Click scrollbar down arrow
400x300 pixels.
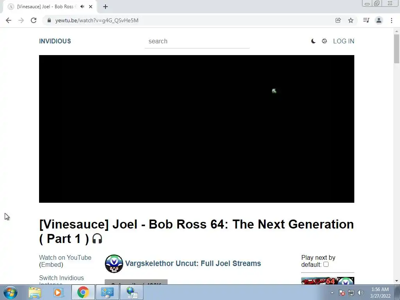[396, 281]
